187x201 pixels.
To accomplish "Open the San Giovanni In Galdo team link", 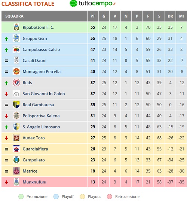I will (x=44, y=94).
